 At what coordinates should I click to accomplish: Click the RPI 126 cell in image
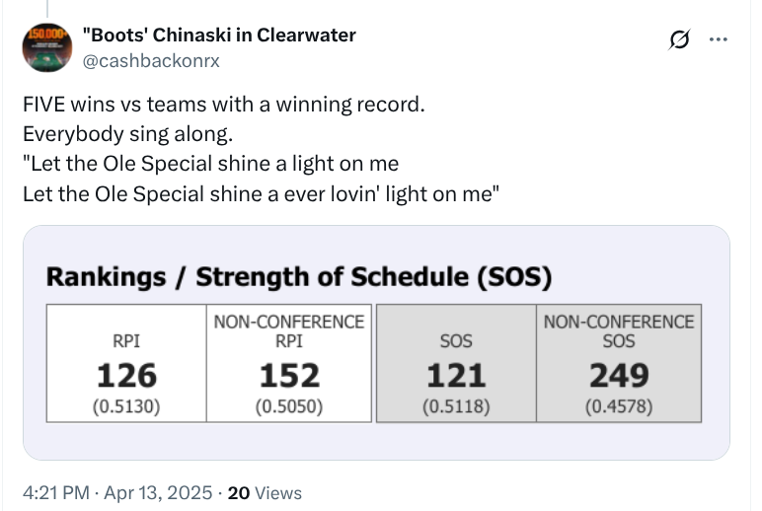(126, 363)
